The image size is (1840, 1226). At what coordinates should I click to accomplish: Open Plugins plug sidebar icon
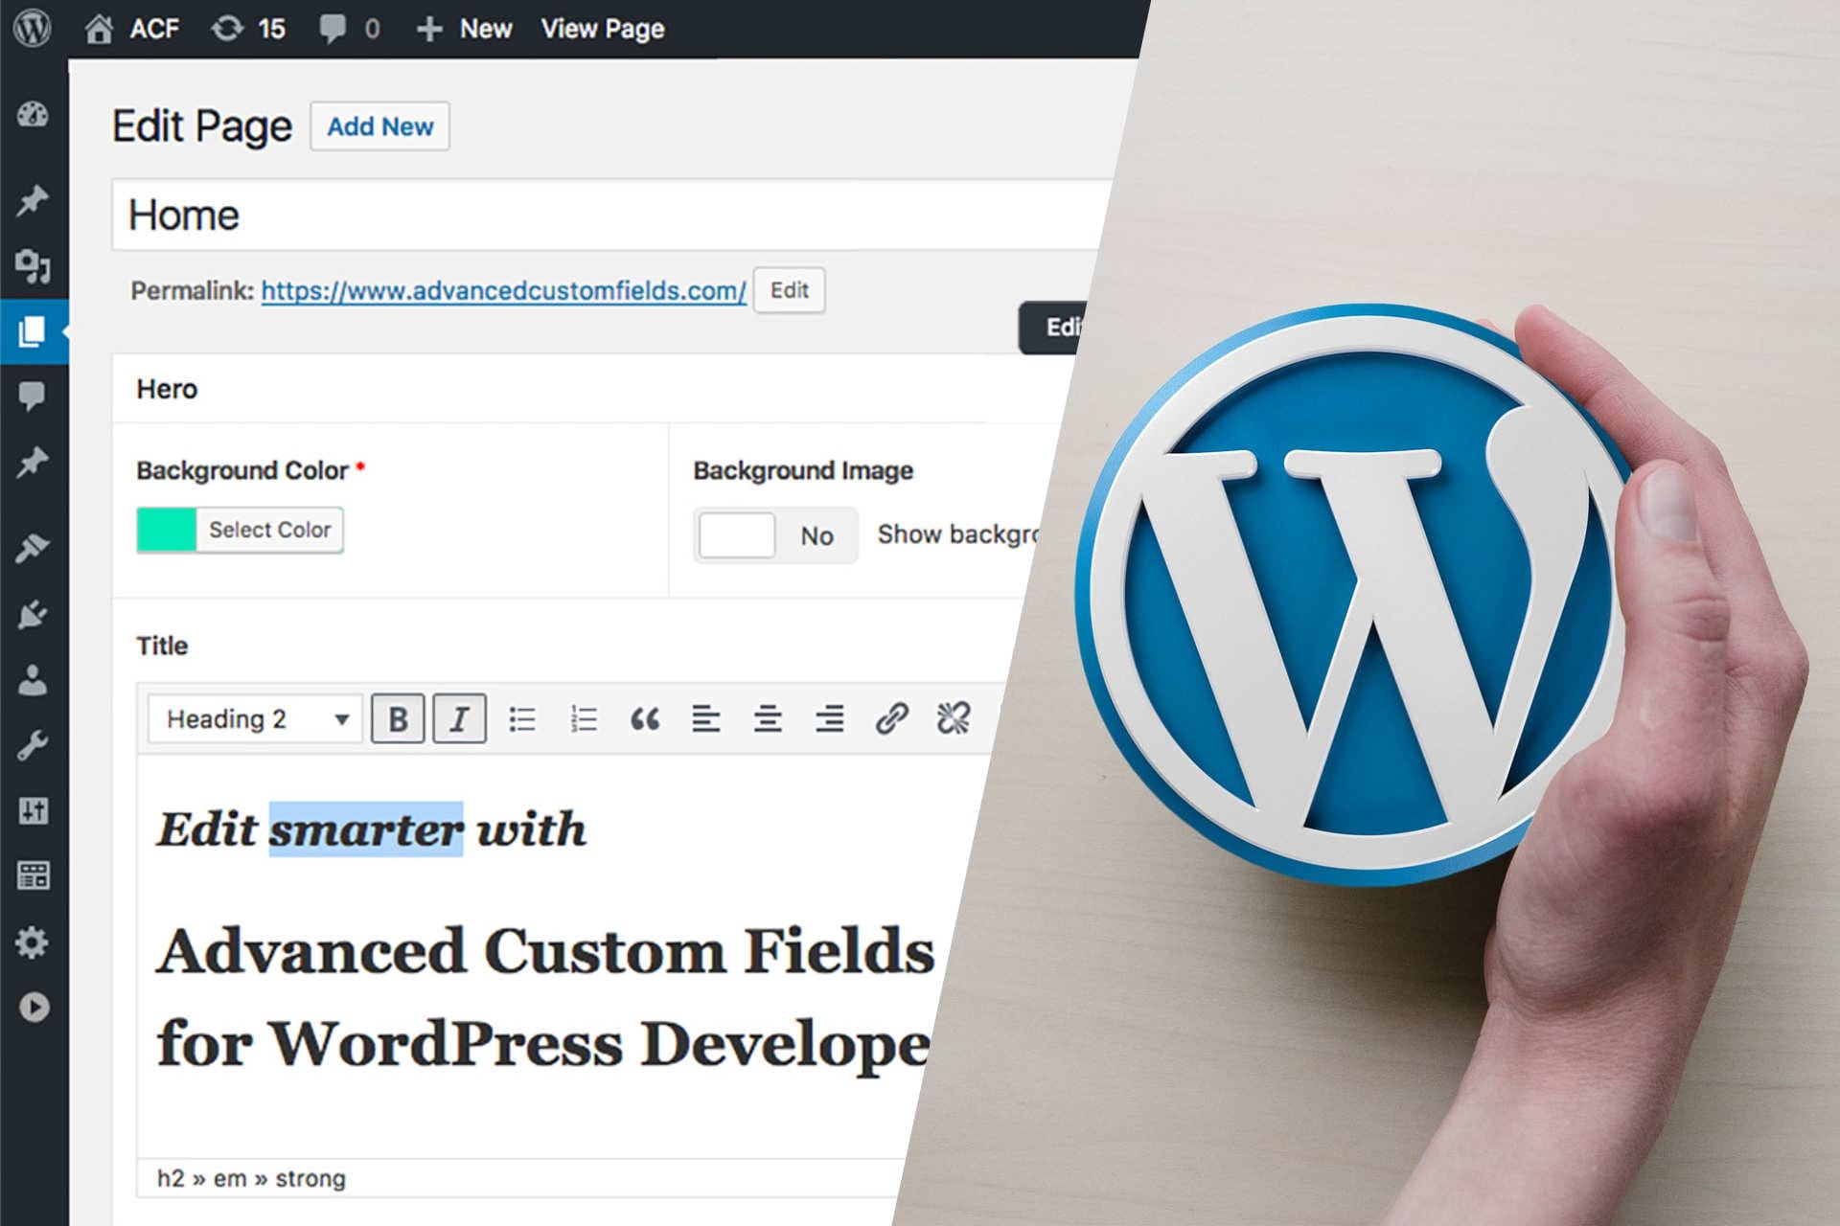tap(33, 614)
